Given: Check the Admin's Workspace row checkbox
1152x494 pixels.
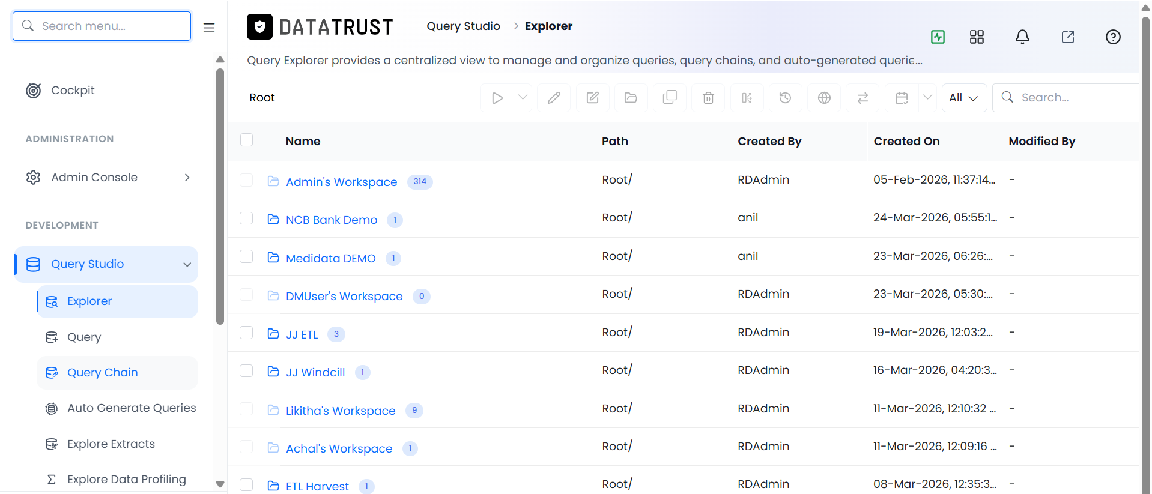Looking at the screenshot, I should (x=246, y=180).
